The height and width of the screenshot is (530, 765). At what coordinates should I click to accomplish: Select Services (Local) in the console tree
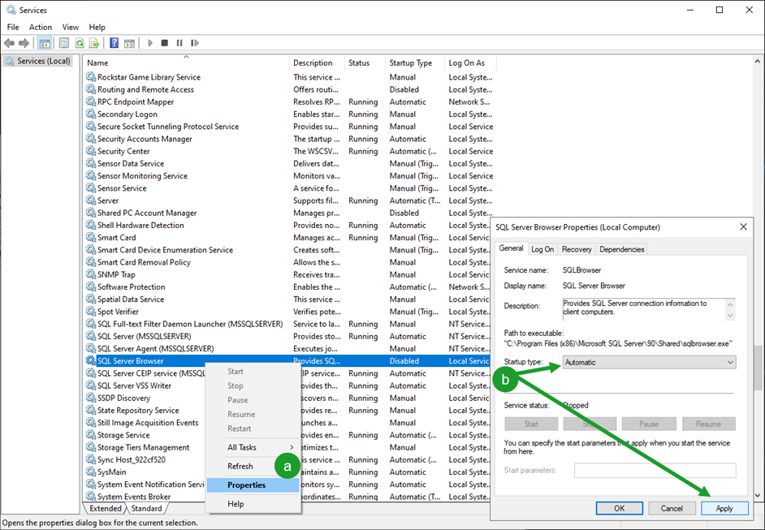click(x=37, y=61)
